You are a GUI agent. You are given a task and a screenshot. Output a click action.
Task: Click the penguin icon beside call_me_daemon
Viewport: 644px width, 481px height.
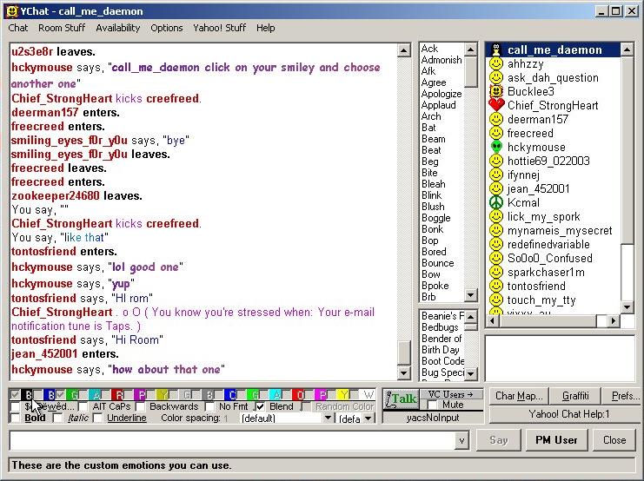point(496,49)
